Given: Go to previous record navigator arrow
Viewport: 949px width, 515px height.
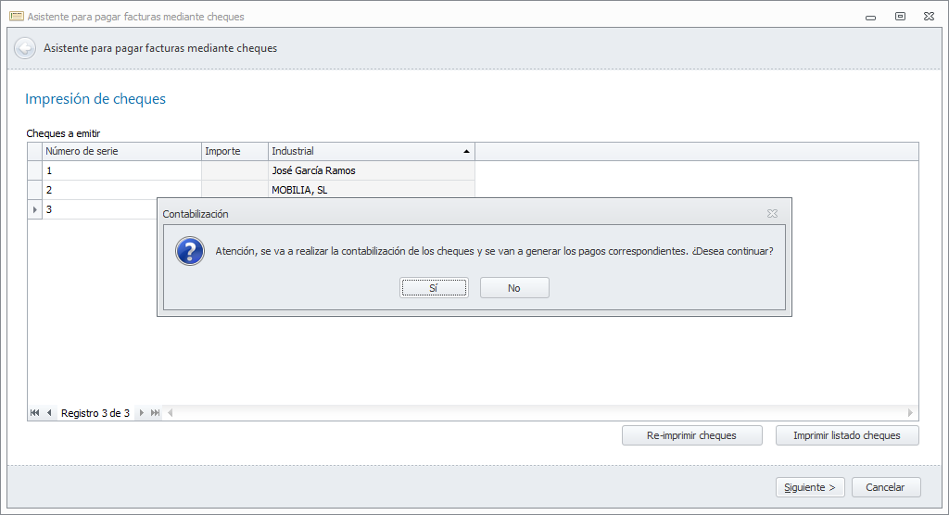Looking at the screenshot, I should pyautogui.click(x=50, y=413).
